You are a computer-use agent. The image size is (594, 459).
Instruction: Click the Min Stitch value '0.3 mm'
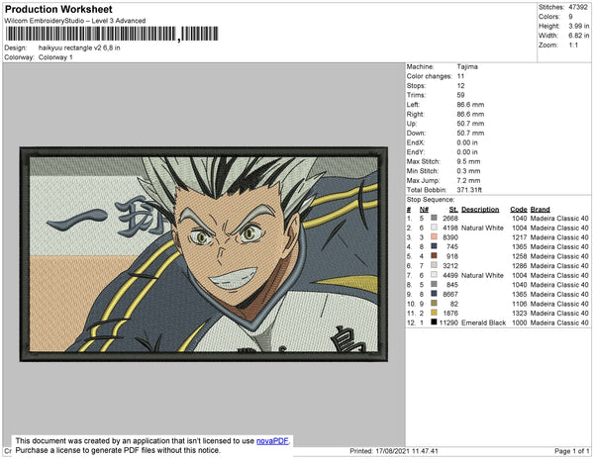click(x=468, y=171)
